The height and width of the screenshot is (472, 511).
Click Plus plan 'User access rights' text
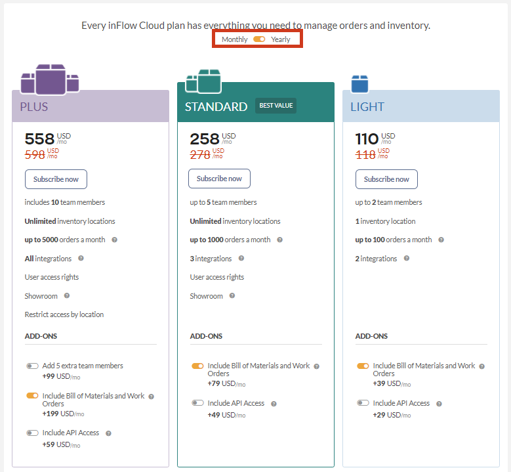tap(52, 277)
